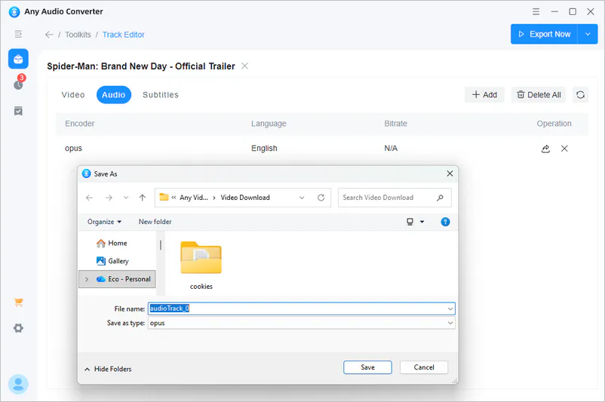Click the File name input field
This screenshot has height=402, width=605.
pyautogui.click(x=301, y=308)
